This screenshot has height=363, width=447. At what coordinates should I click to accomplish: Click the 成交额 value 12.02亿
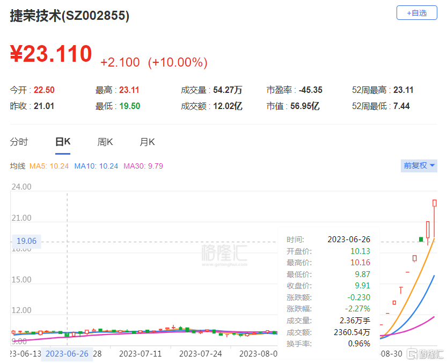click(228, 106)
